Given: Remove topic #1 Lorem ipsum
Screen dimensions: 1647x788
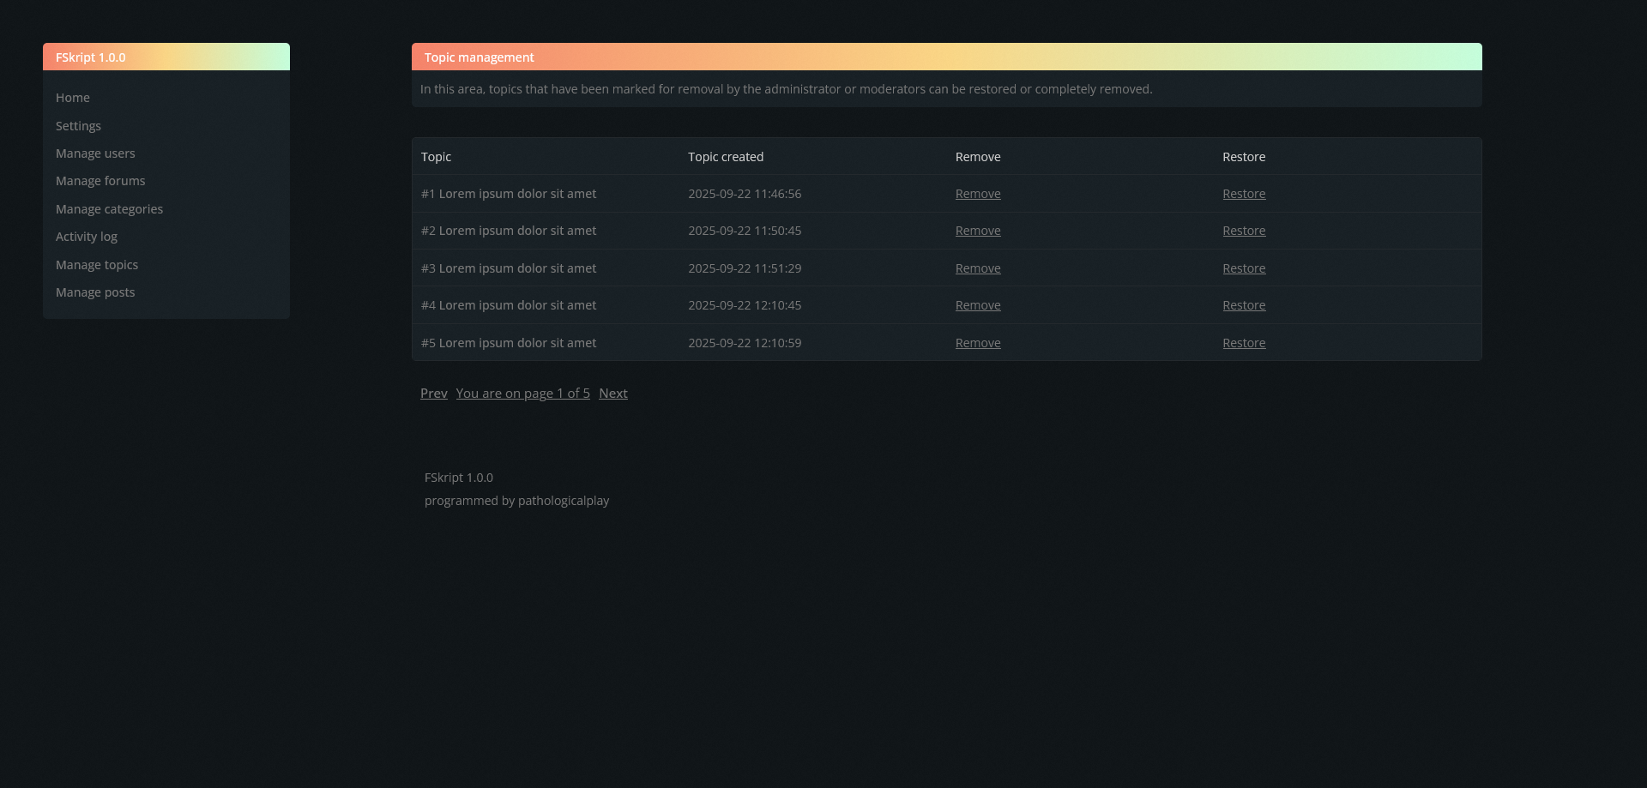Looking at the screenshot, I should point(978,194).
